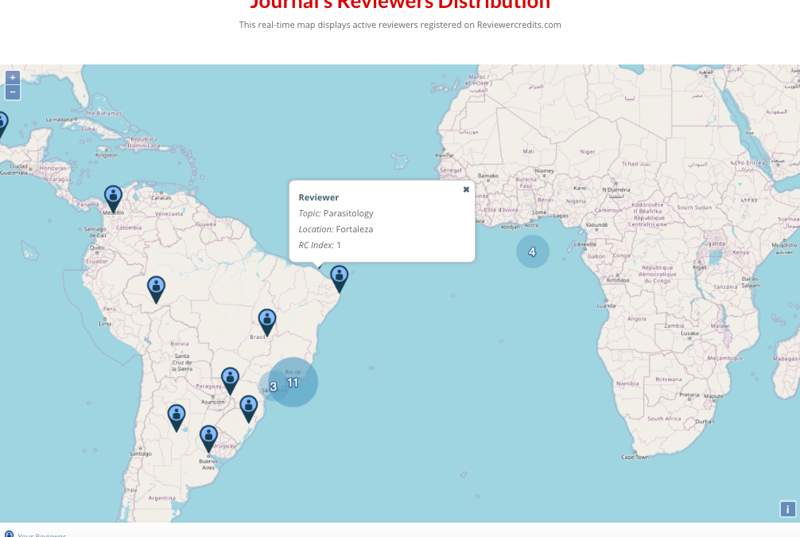
Task: Click the reviewer marker near Medellin
Action: [x=113, y=199]
